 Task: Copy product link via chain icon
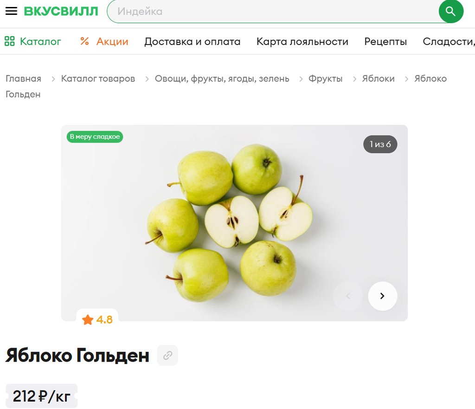pyautogui.click(x=167, y=355)
